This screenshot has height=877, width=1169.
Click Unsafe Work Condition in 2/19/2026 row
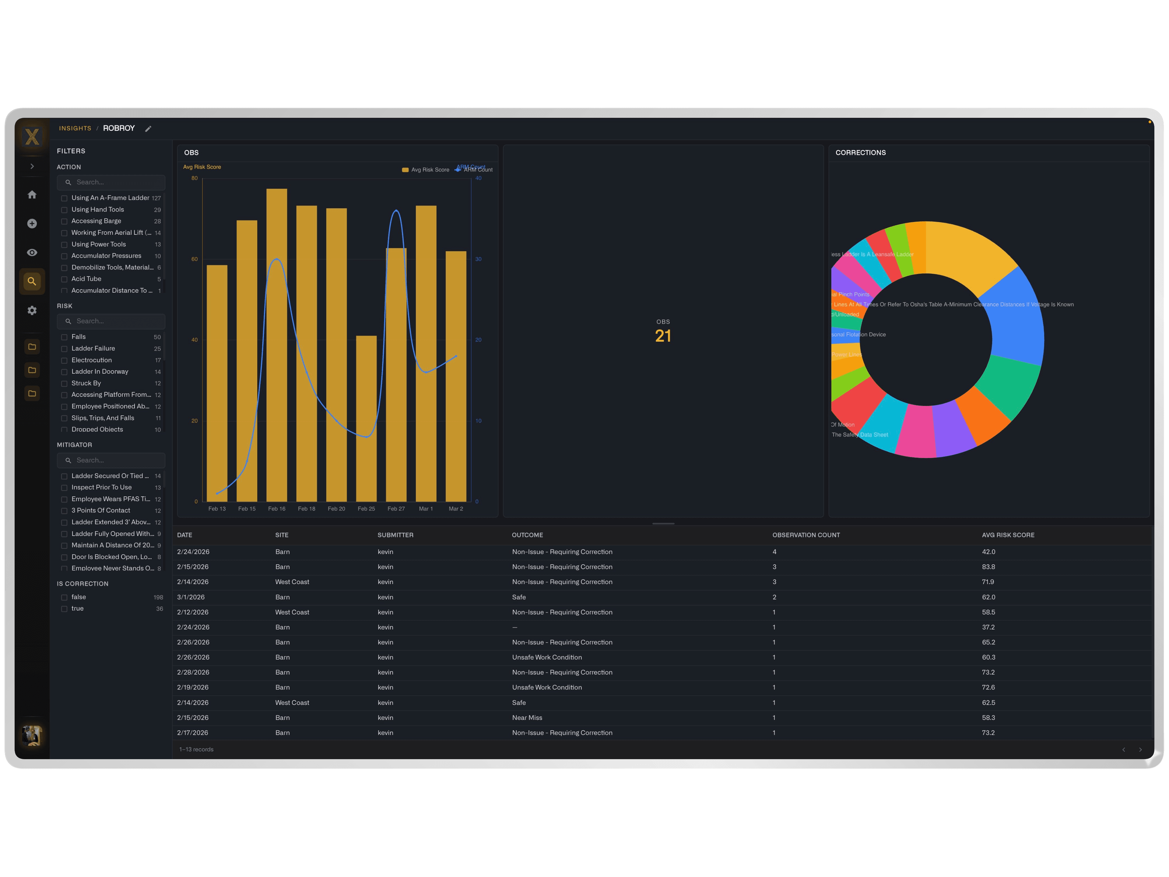(x=547, y=688)
